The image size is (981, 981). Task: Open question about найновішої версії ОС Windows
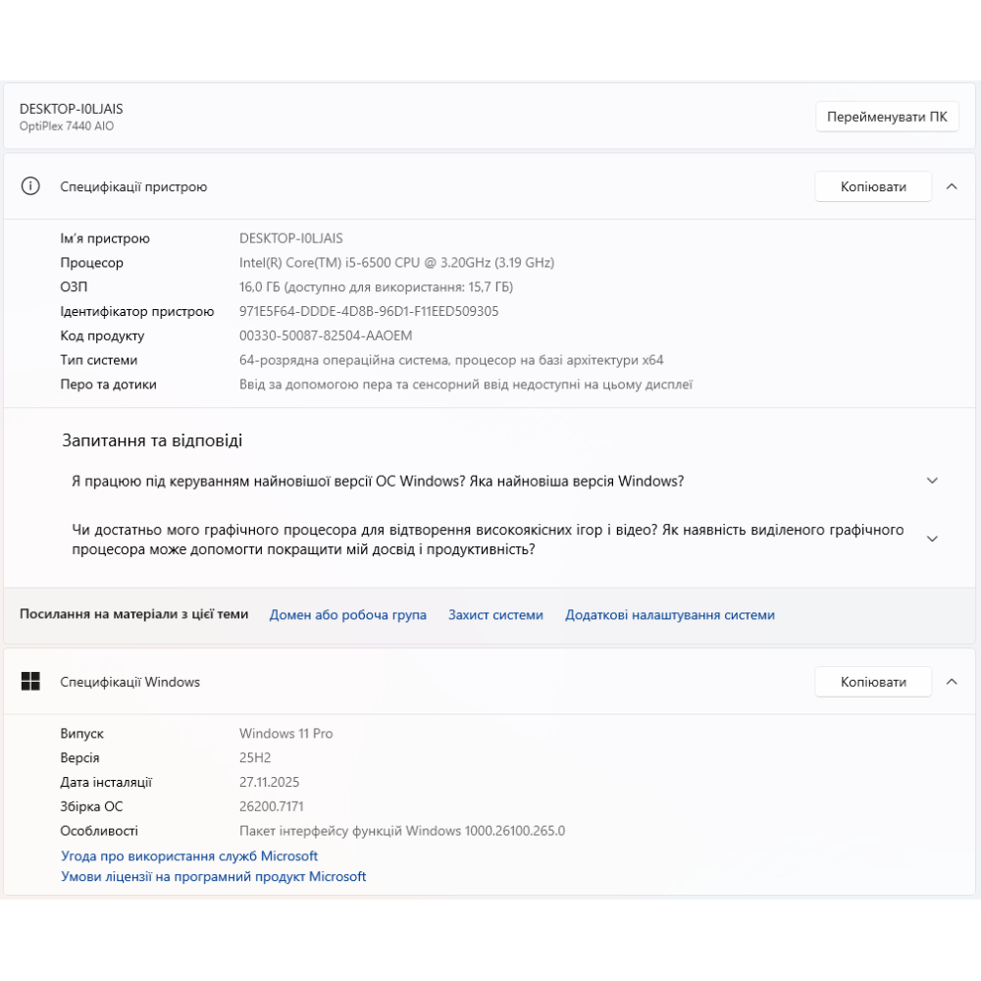pyautogui.click(x=378, y=481)
